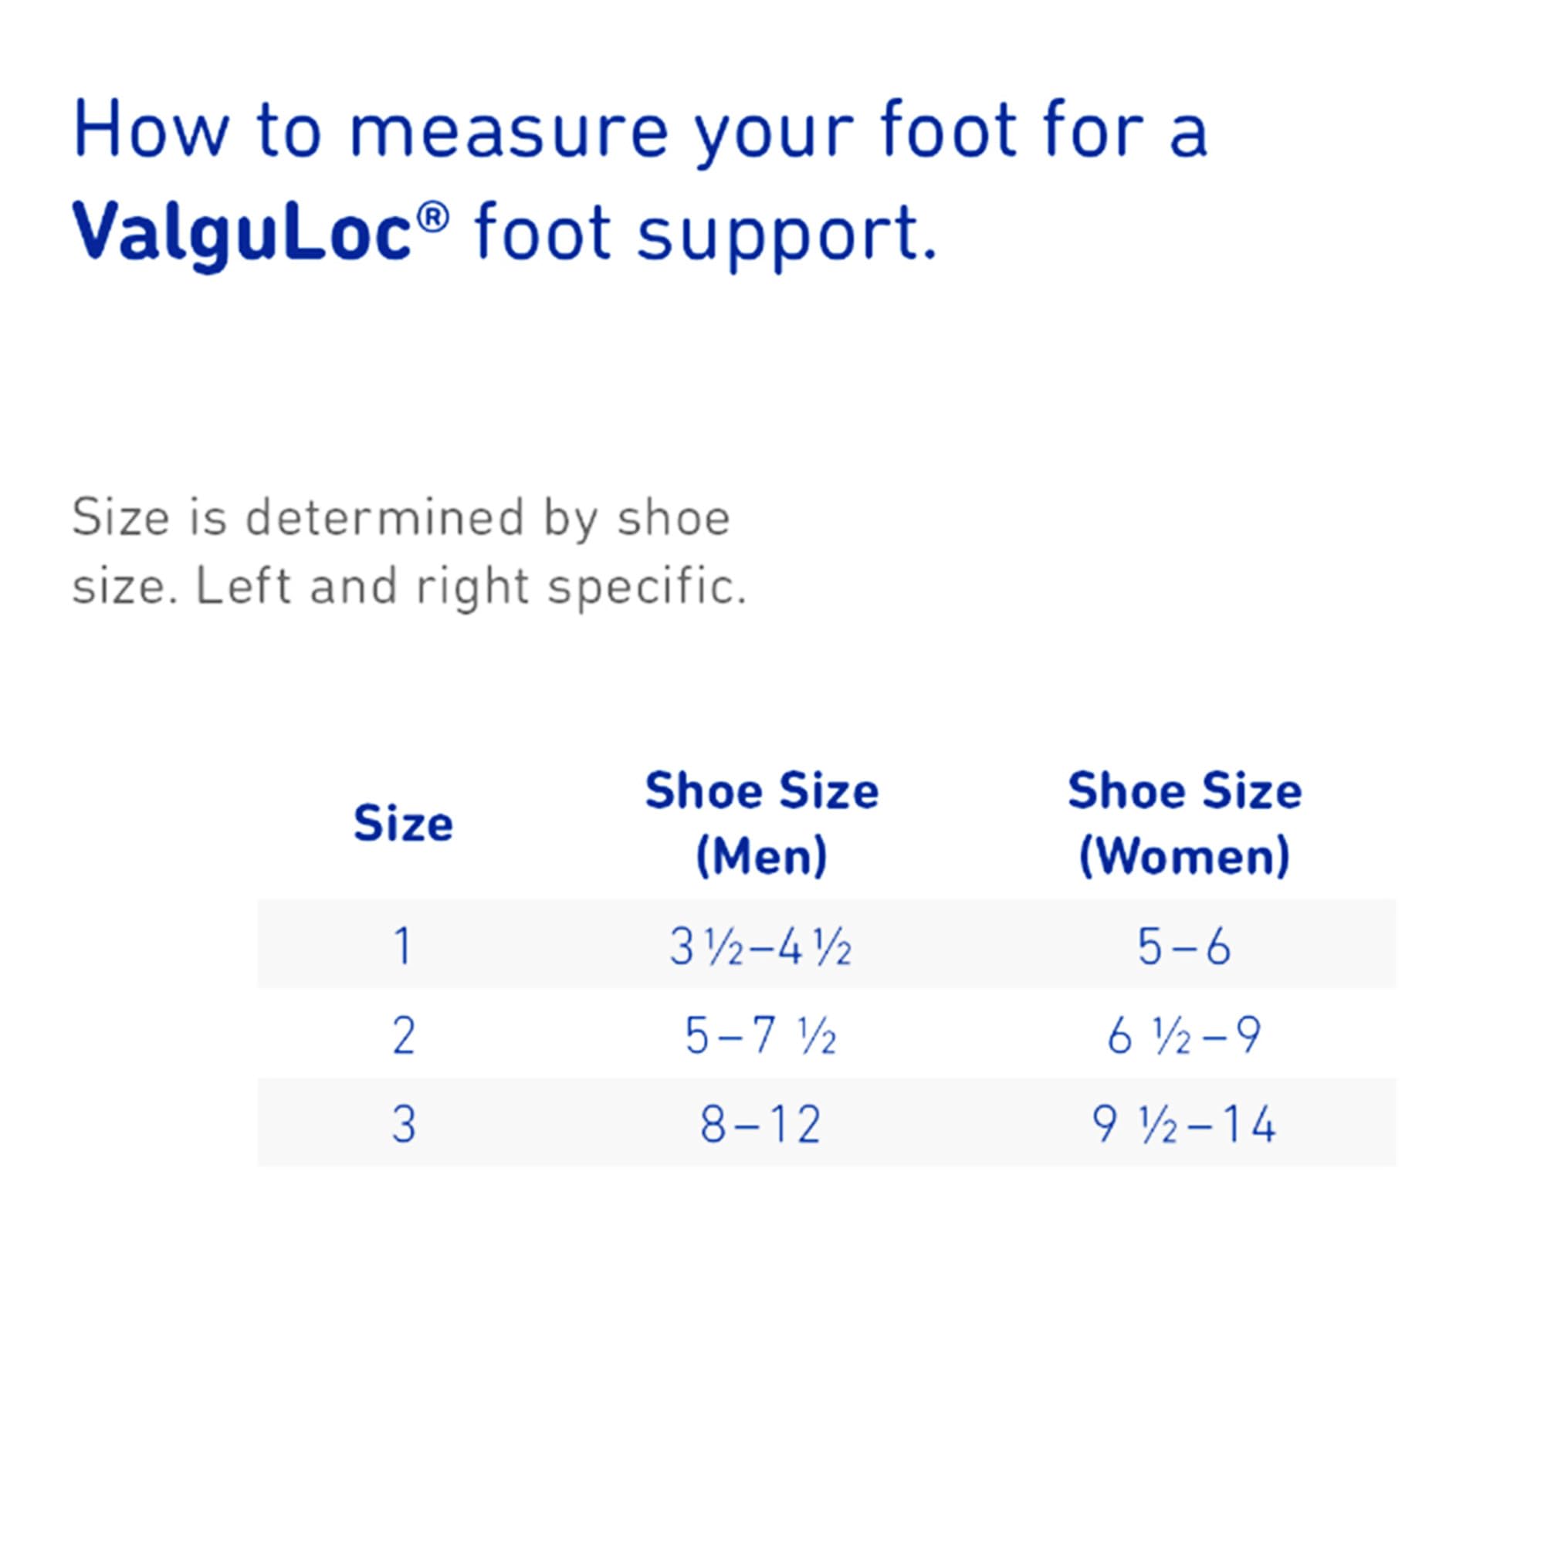Click the 'Size' column header
1544x1544 pixels.
point(403,823)
